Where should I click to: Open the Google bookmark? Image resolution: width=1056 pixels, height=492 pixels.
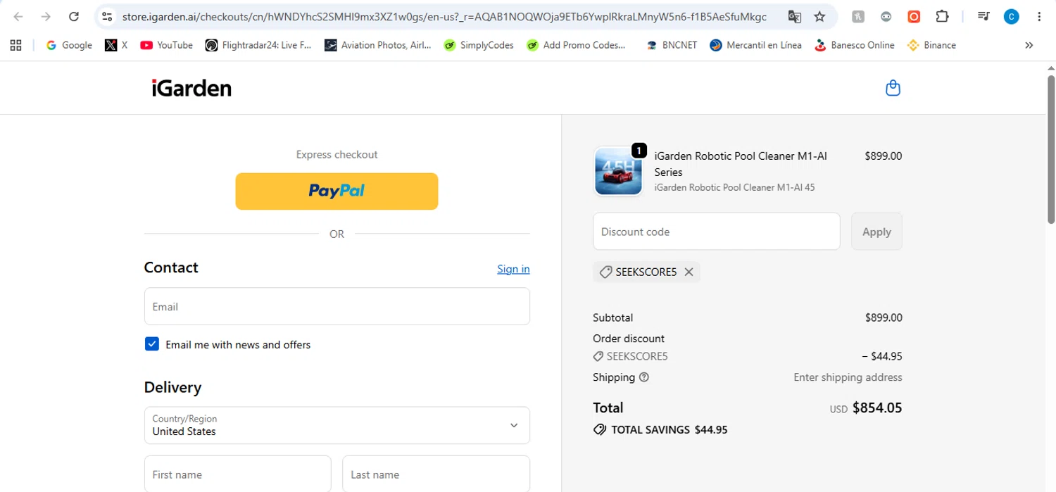69,45
